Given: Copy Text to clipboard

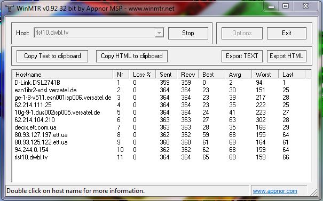Looking at the screenshot, I should 52,56.
